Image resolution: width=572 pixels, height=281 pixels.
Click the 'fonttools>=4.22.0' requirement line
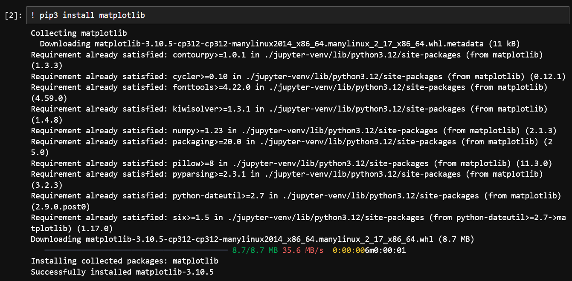(289, 87)
